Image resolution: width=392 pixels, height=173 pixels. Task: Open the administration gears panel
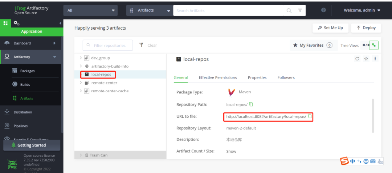(16, 23)
